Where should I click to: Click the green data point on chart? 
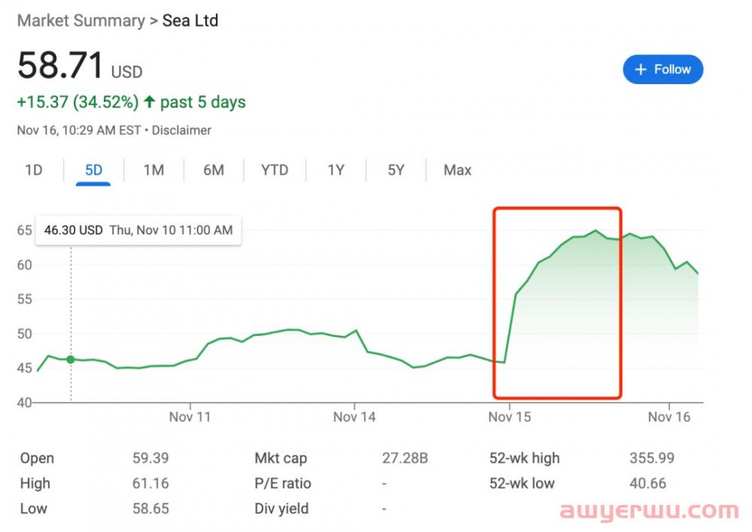pos(71,359)
